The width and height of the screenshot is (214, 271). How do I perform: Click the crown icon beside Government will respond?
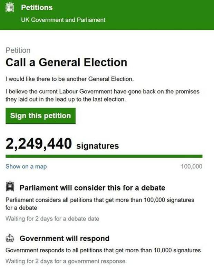pos(10,238)
